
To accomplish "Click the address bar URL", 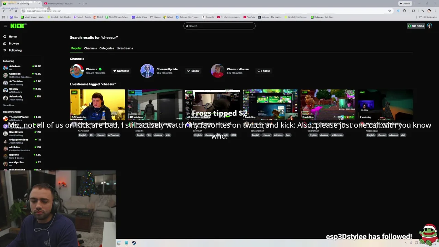I will [x=44, y=11].
